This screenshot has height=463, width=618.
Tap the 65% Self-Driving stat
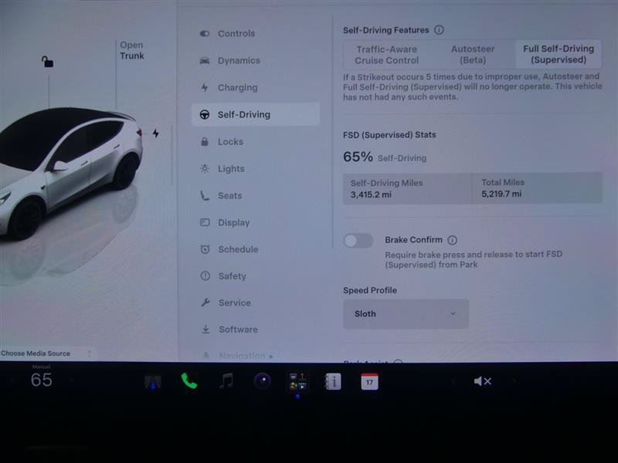[385, 157]
